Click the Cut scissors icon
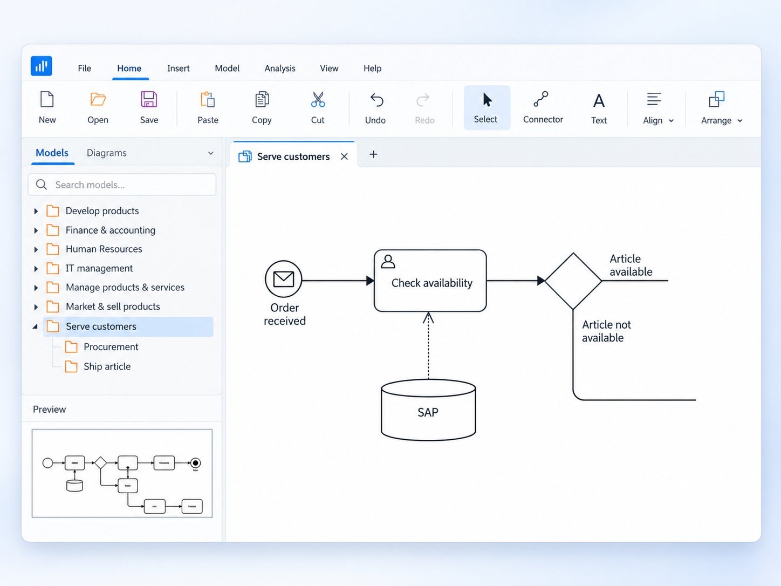Screen dimensions: 781x586 318,99
